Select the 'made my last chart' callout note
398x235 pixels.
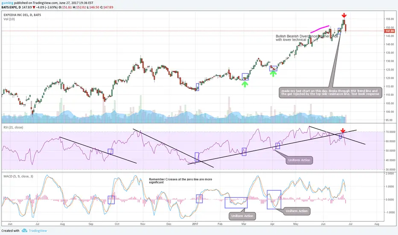[x=331, y=92]
